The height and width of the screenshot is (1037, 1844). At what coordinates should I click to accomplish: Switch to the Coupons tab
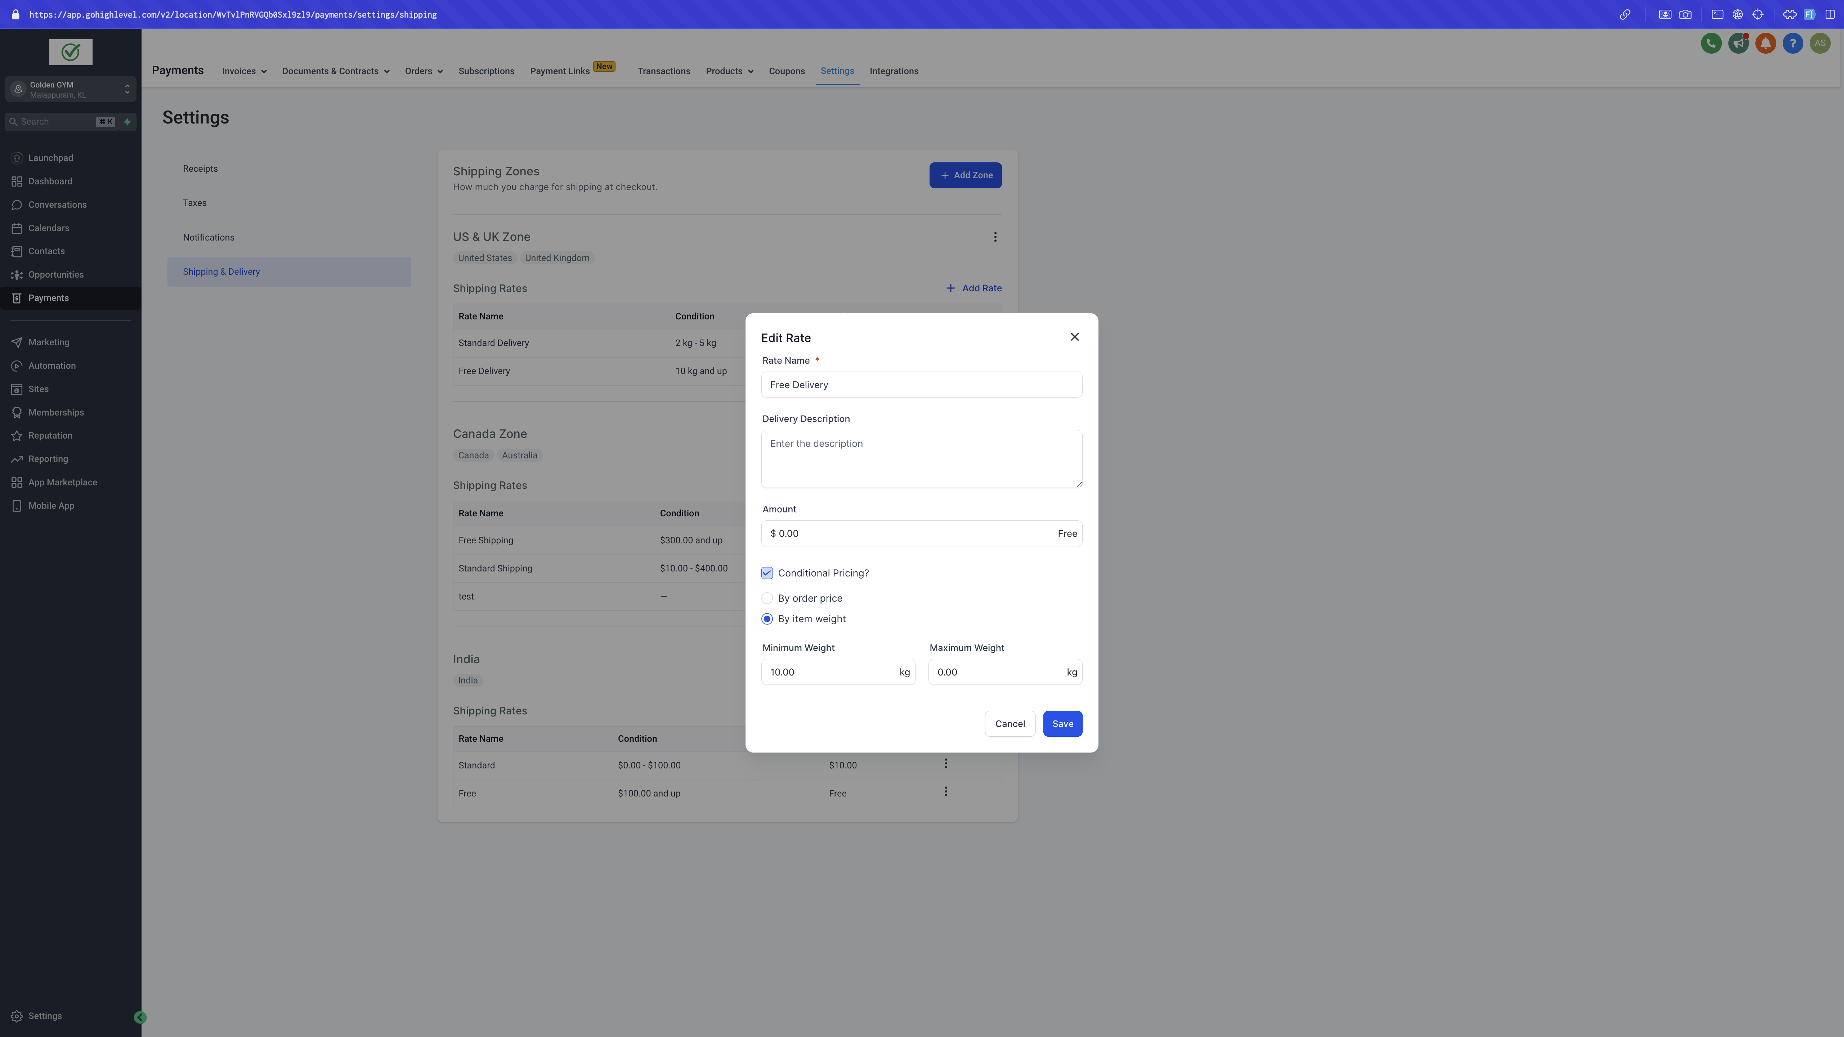pyautogui.click(x=787, y=72)
